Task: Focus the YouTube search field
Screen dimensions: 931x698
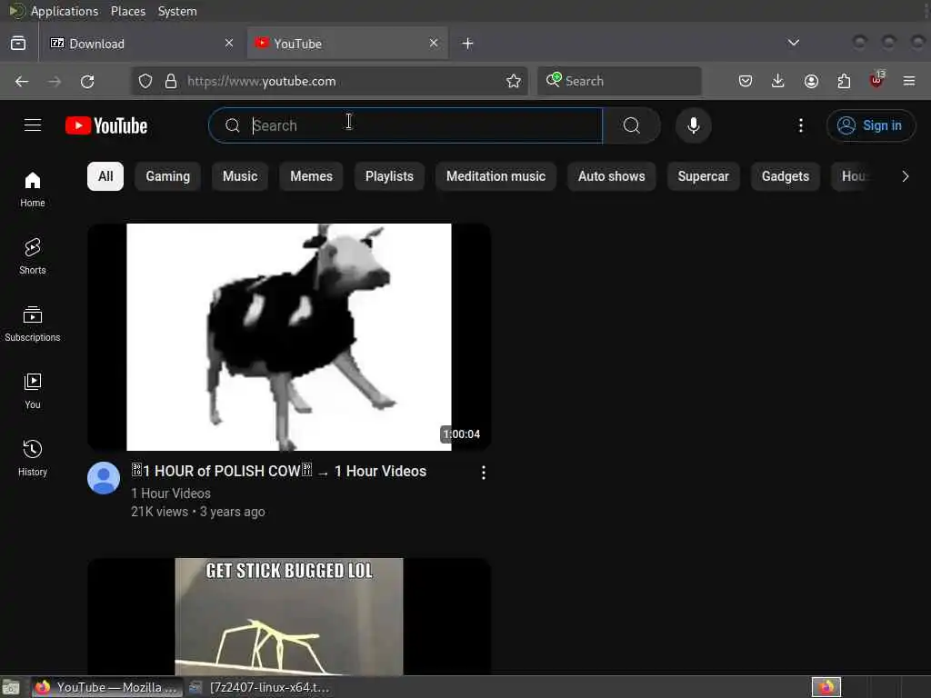Action: [x=405, y=125]
